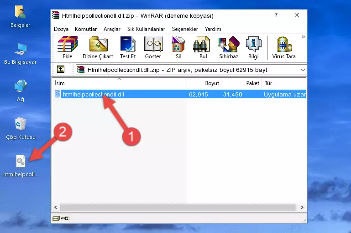Viewport: 351px width, 233px height.
Task: Go up one folder level
Action: [x=61, y=70]
